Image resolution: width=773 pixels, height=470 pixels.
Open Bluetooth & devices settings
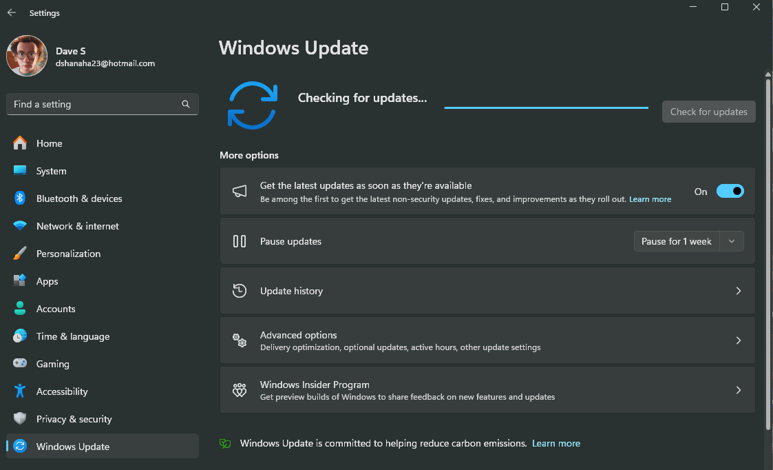click(19, 198)
